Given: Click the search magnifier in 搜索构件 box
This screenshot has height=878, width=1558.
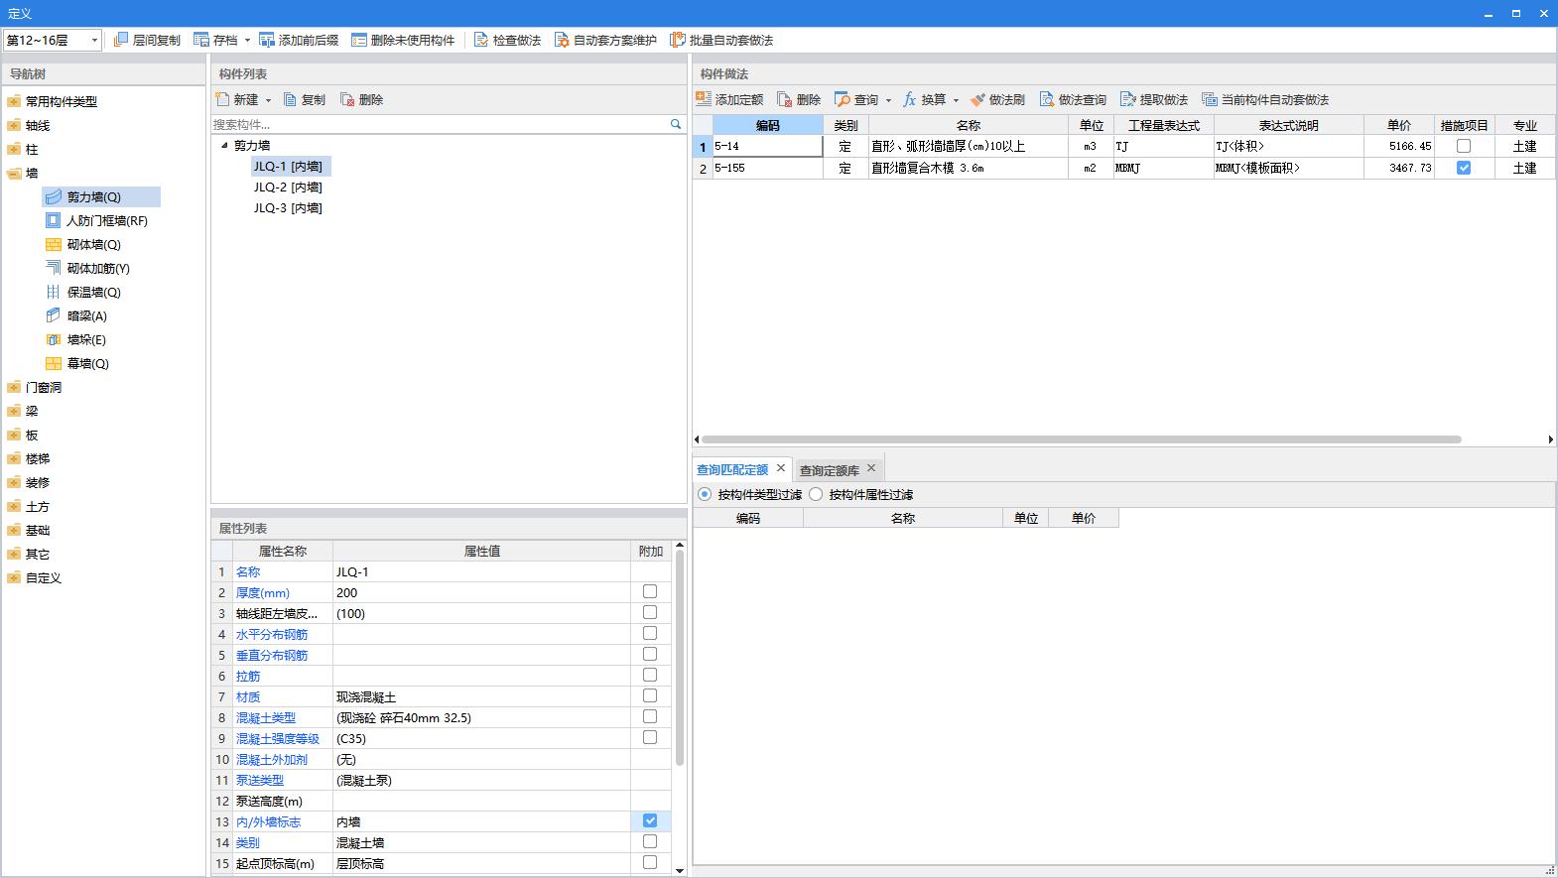Looking at the screenshot, I should [x=676, y=124].
